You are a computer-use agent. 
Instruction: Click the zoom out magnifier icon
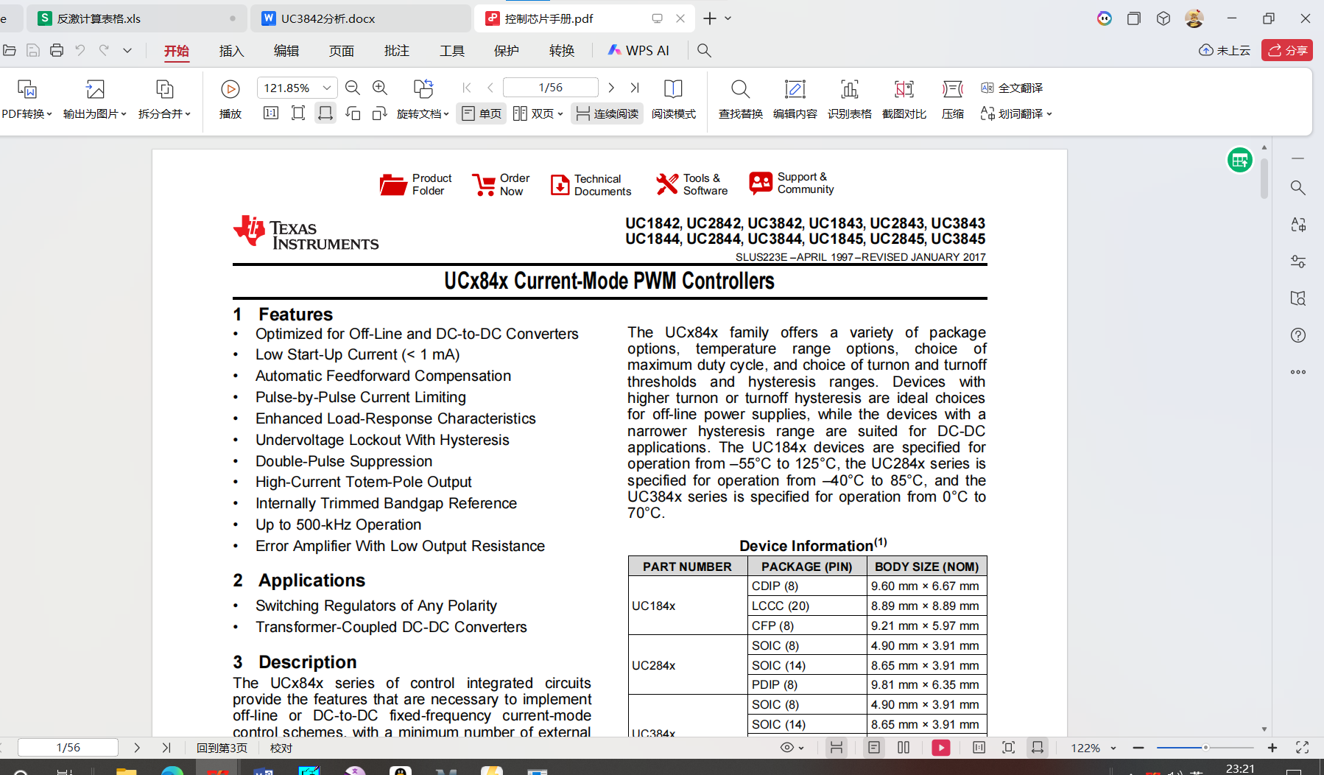353,88
